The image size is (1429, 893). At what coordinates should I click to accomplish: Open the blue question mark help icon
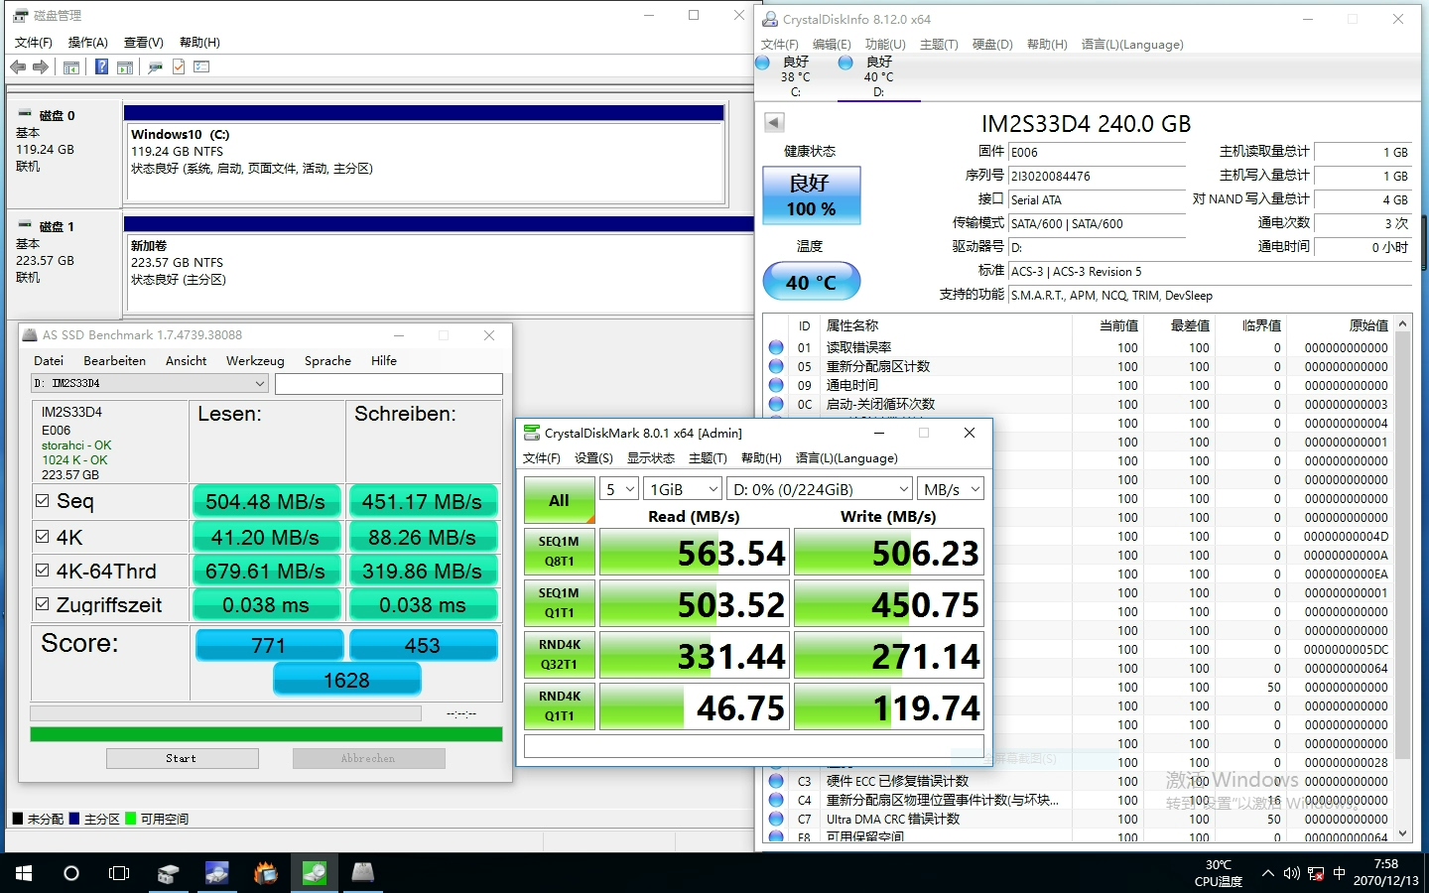point(101,66)
